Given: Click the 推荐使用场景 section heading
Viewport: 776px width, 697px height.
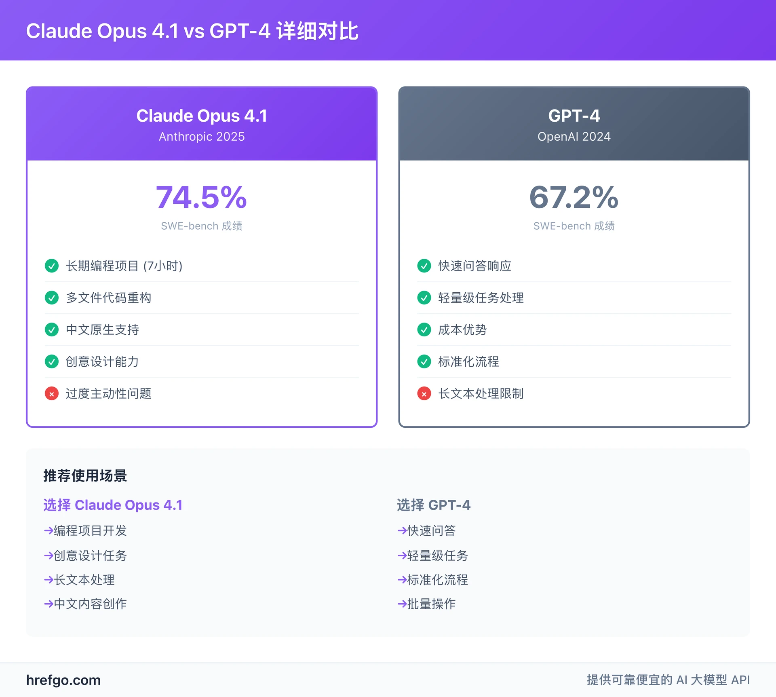Looking at the screenshot, I should pyautogui.click(x=85, y=476).
